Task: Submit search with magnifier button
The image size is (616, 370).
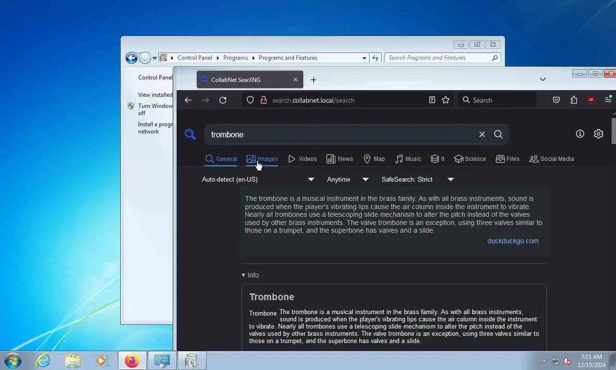Action: pyautogui.click(x=498, y=134)
